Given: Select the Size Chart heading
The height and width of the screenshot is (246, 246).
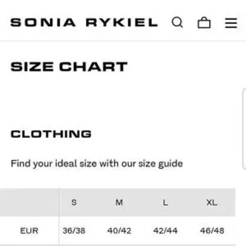Looking at the screenshot, I should 69,67.
